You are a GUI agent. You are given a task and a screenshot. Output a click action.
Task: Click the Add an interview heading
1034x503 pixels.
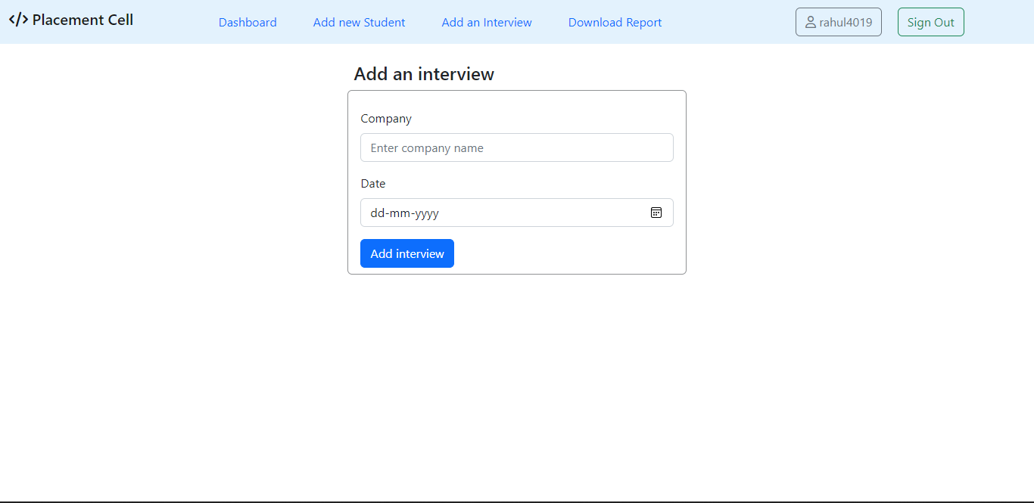[424, 74]
